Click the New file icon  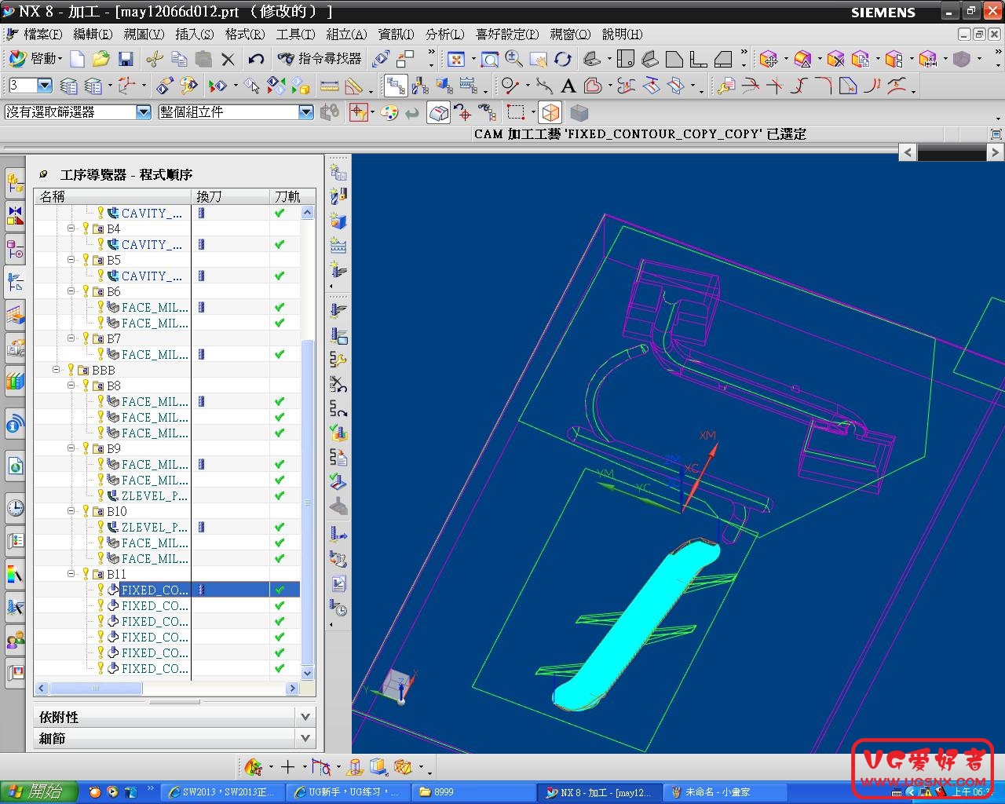pos(77,59)
